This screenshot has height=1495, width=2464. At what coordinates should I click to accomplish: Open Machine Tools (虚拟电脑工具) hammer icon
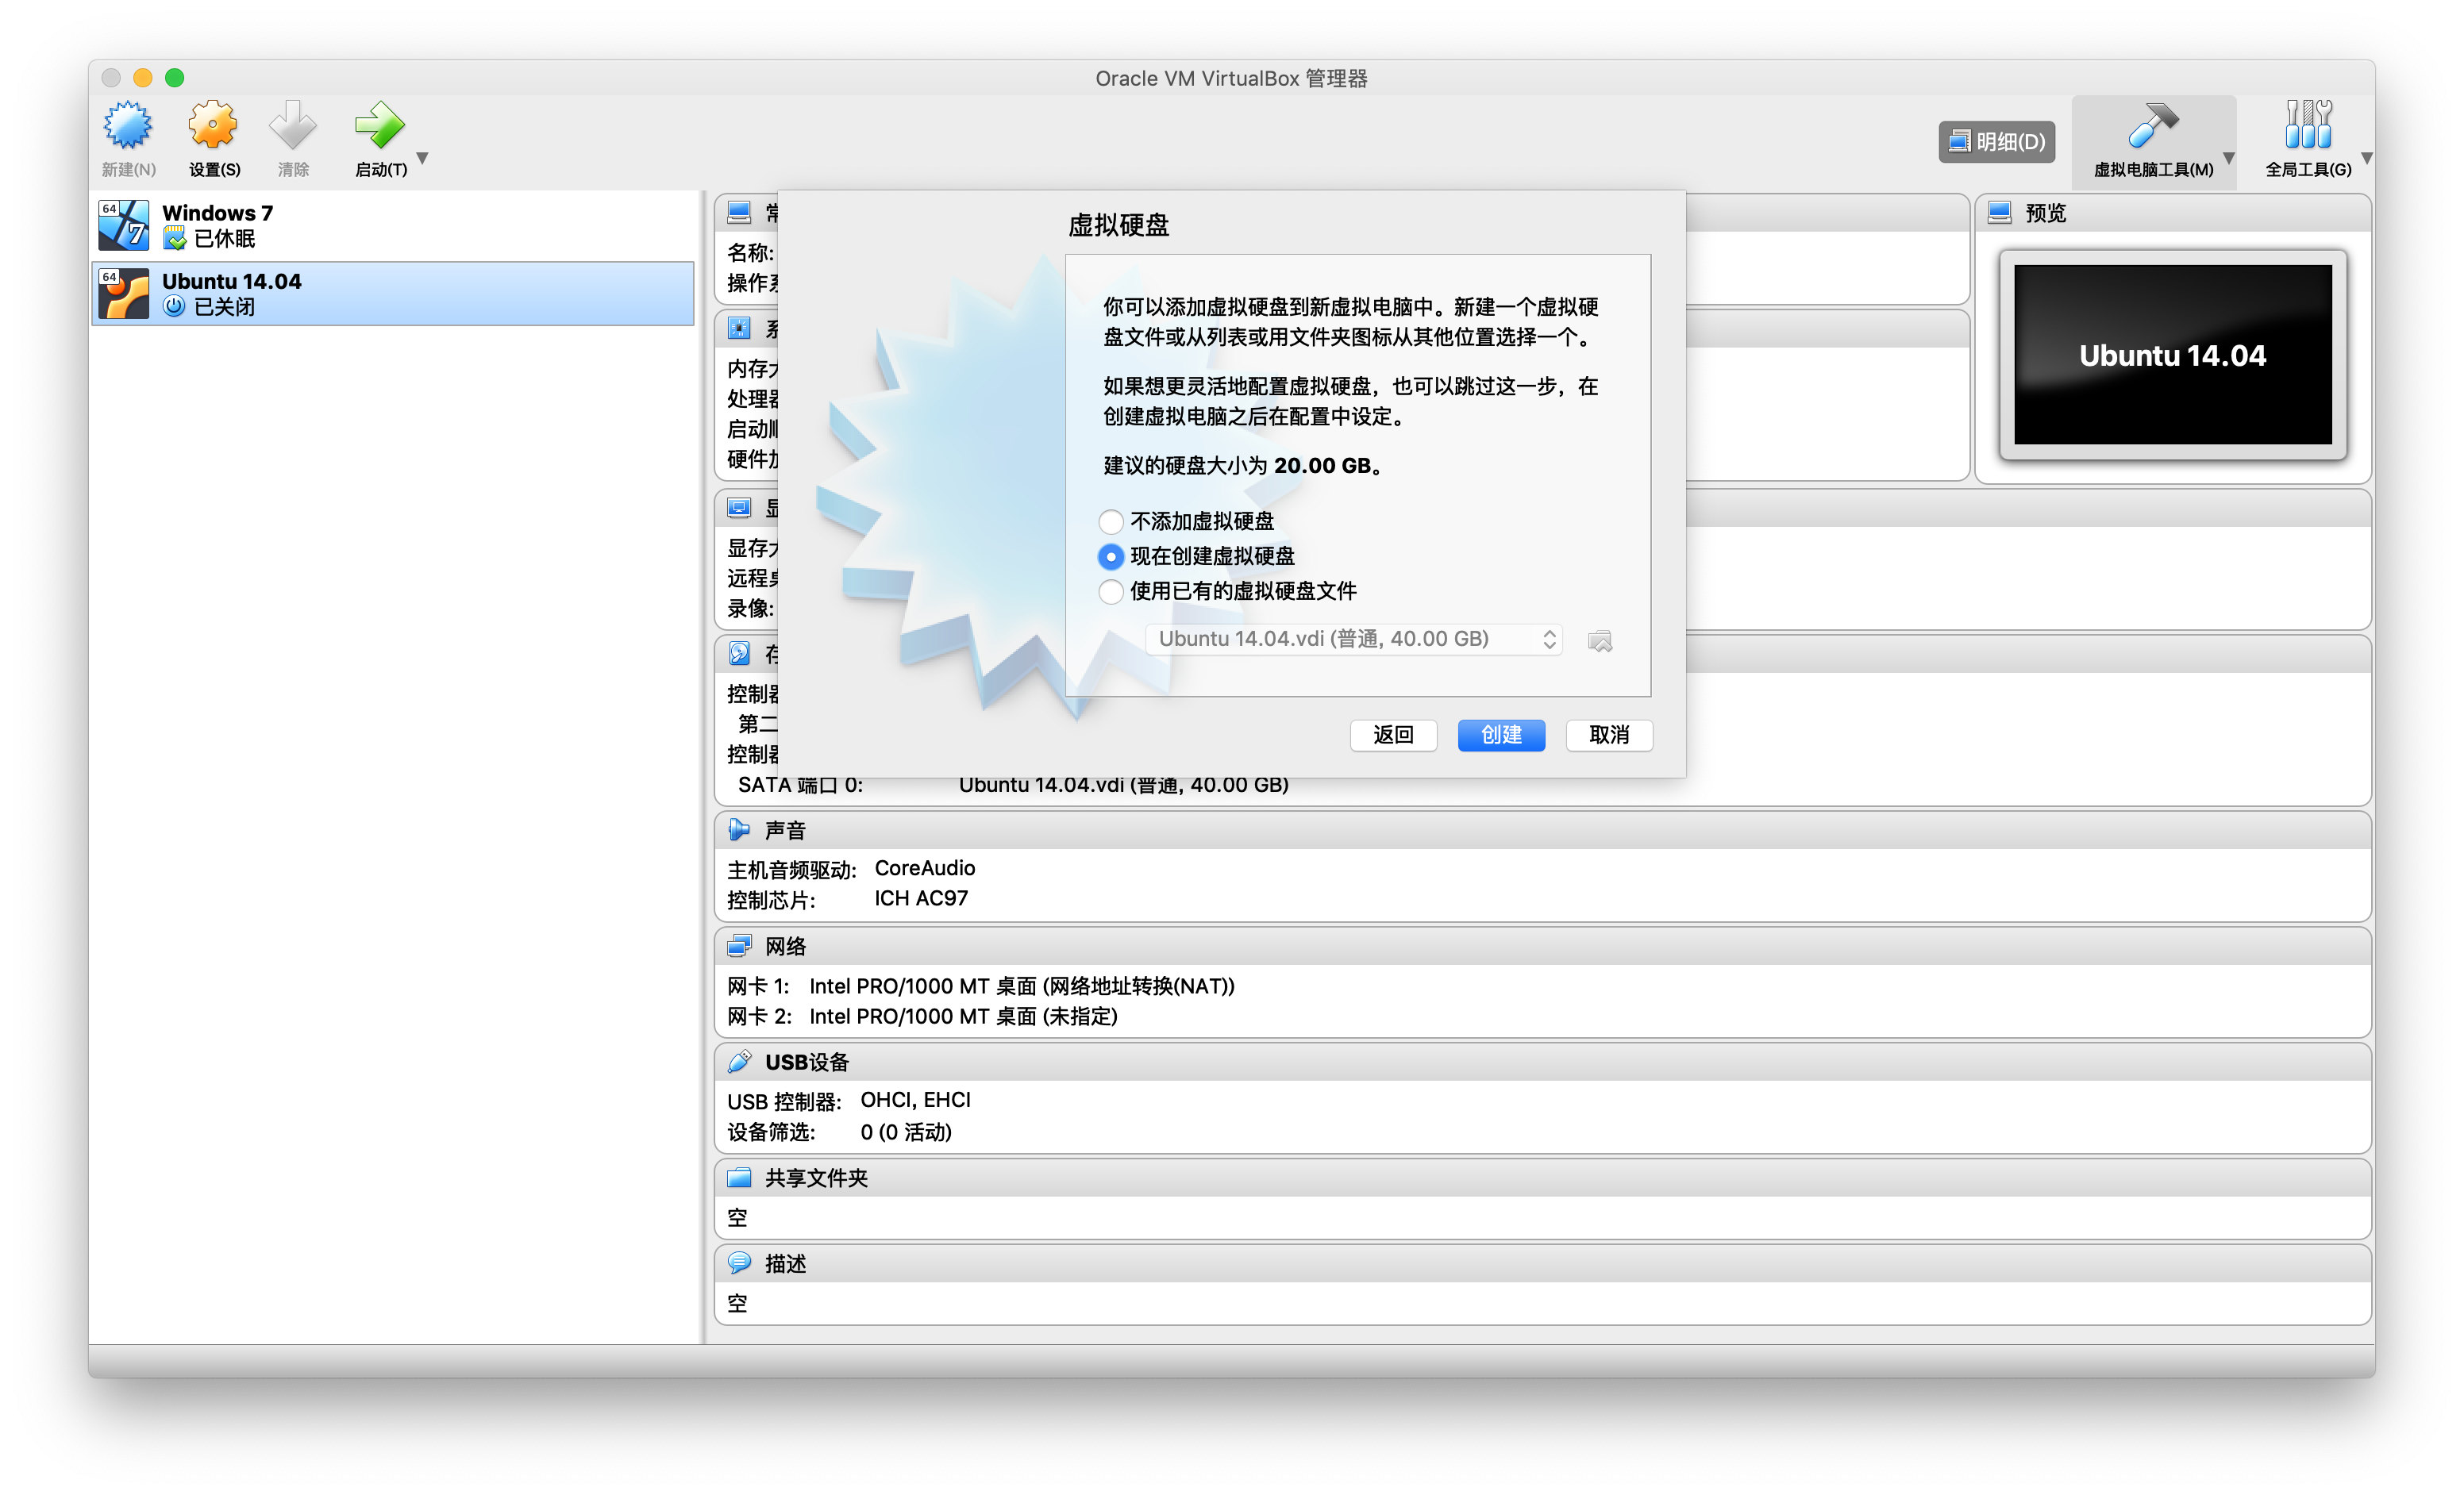pos(2152,127)
